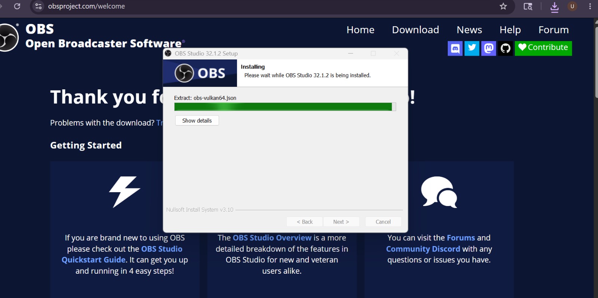
Task: Reload the page with the refresh icon
Action: click(17, 6)
